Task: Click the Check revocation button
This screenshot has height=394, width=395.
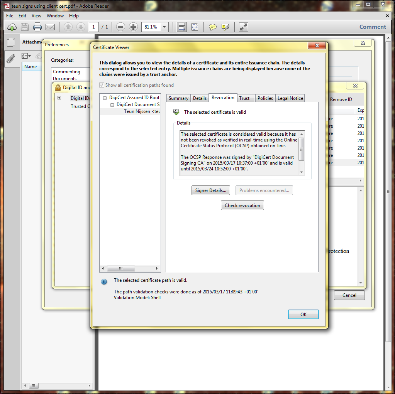Action: (x=242, y=205)
